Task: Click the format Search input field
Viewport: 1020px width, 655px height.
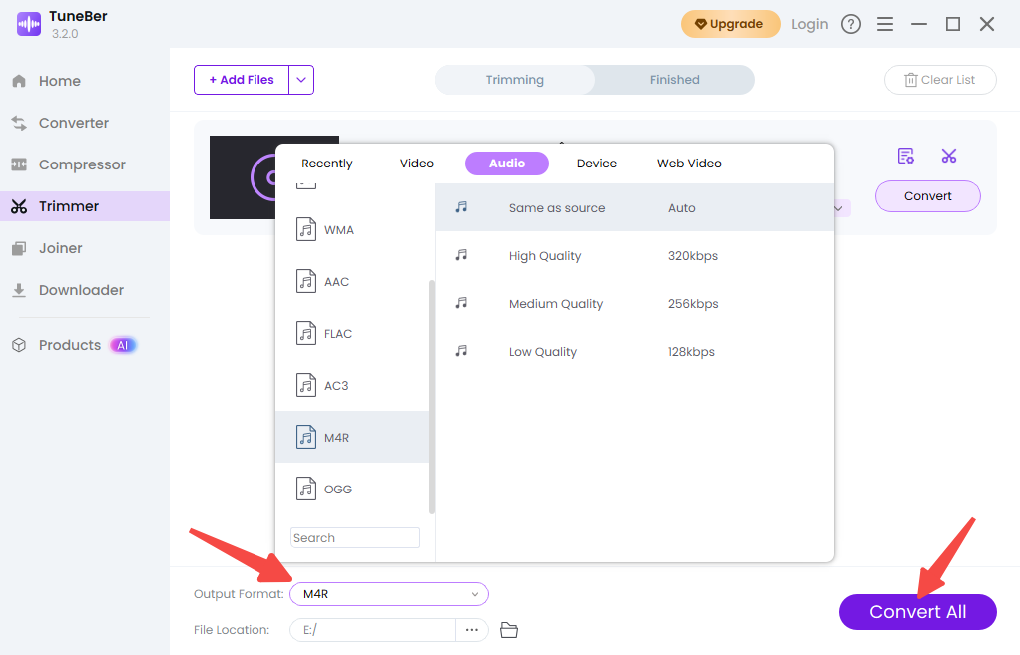Action: [355, 538]
